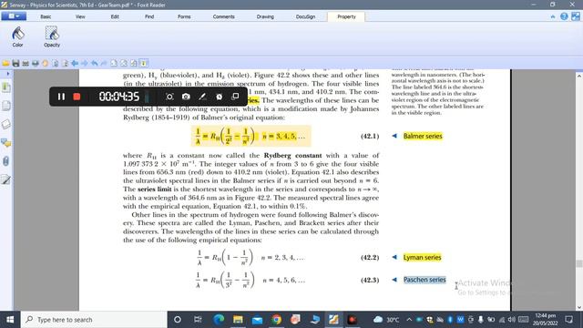The width and height of the screenshot is (583, 328).
Task: Click the blue forward arrow icon
Action: coord(85,63)
